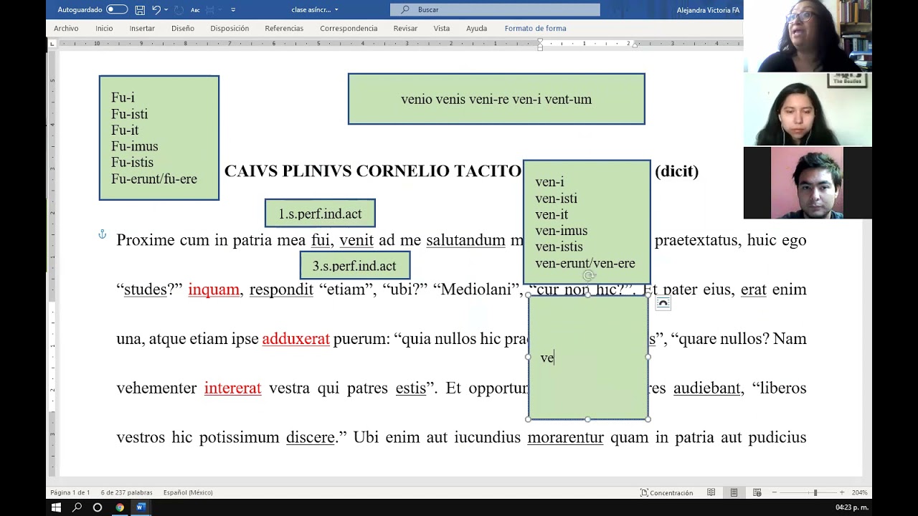Click the Abc spelling check icon
918x516 pixels.
point(195,9)
